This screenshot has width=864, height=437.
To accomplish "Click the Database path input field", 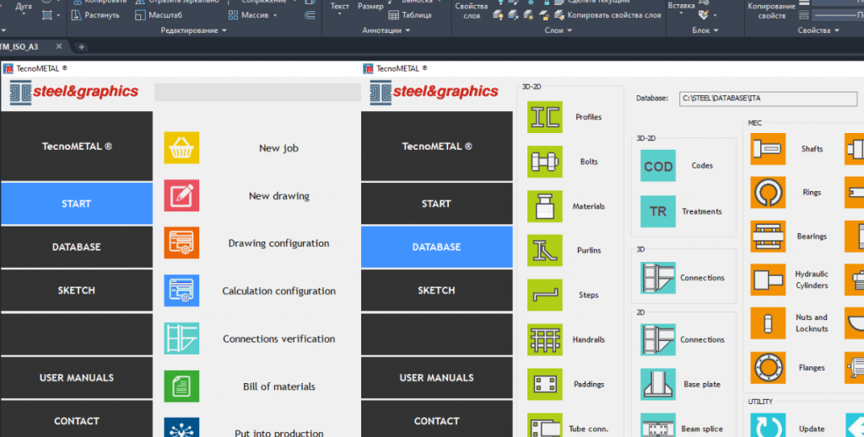I will coord(755,99).
